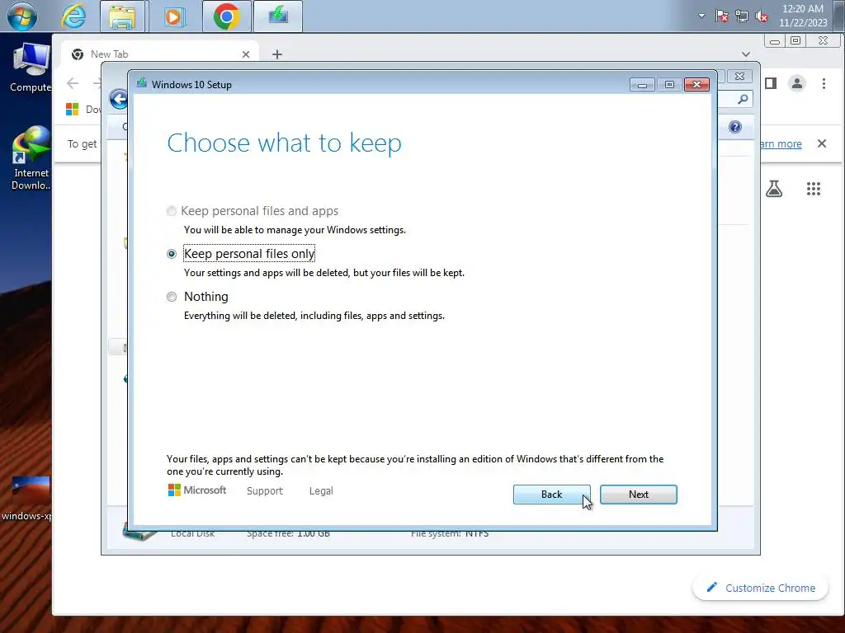Maximize the Windows 10 Setup window
This screenshot has width=845, height=633.
pos(669,85)
